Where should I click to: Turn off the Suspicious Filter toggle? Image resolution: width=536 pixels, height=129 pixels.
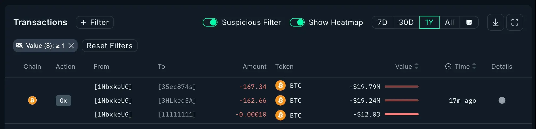tap(210, 22)
